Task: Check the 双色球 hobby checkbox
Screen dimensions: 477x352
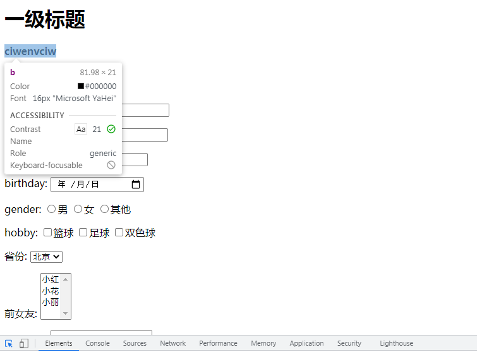Action: [x=119, y=233]
